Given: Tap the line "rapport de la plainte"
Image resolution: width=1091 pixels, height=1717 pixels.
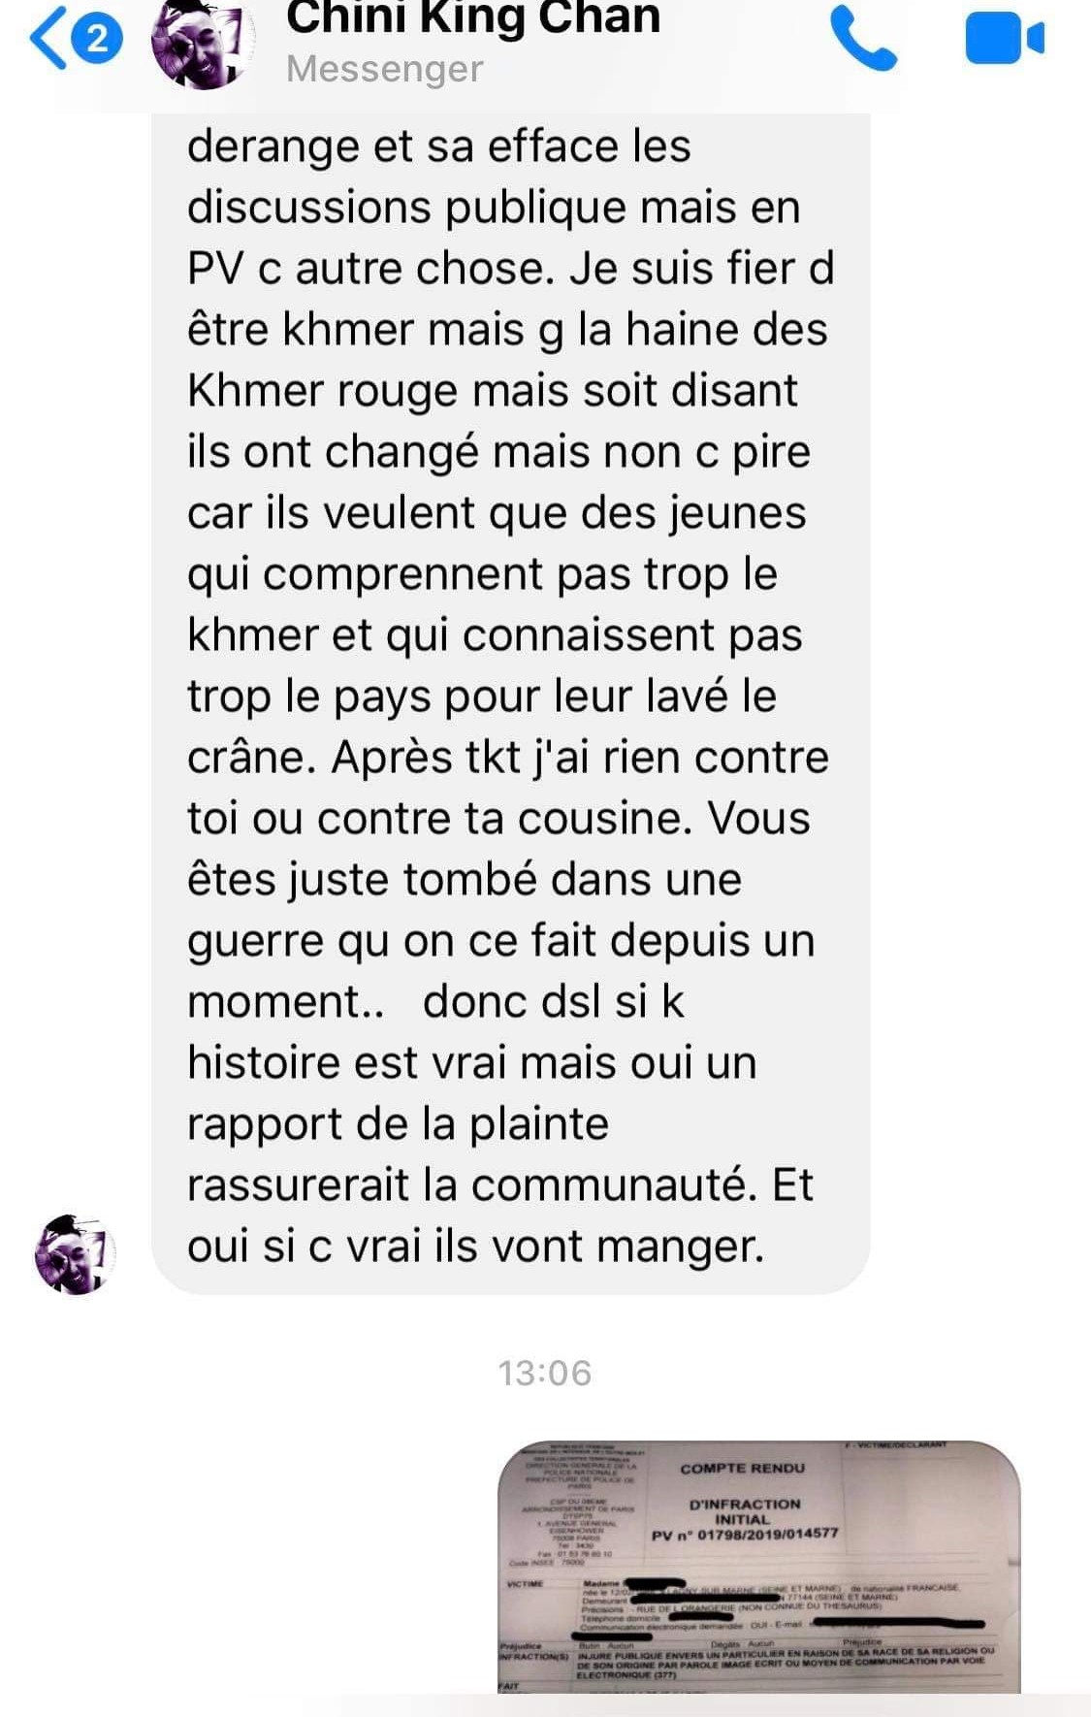Looking at the screenshot, I should pyautogui.click(x=398, y=1123).
